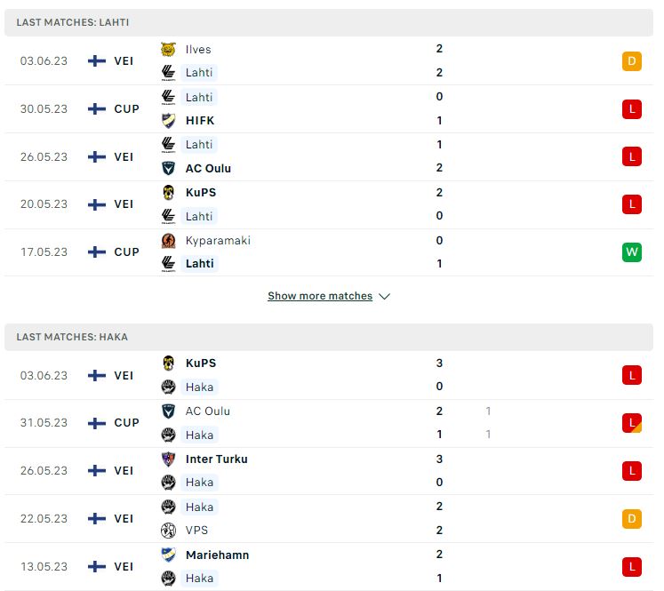This screenshot has width=664, height=591.
Task: Expand Show more matches chevron
Action: coord(385,296)
